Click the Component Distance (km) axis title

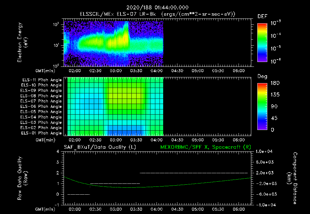point(292,178)
